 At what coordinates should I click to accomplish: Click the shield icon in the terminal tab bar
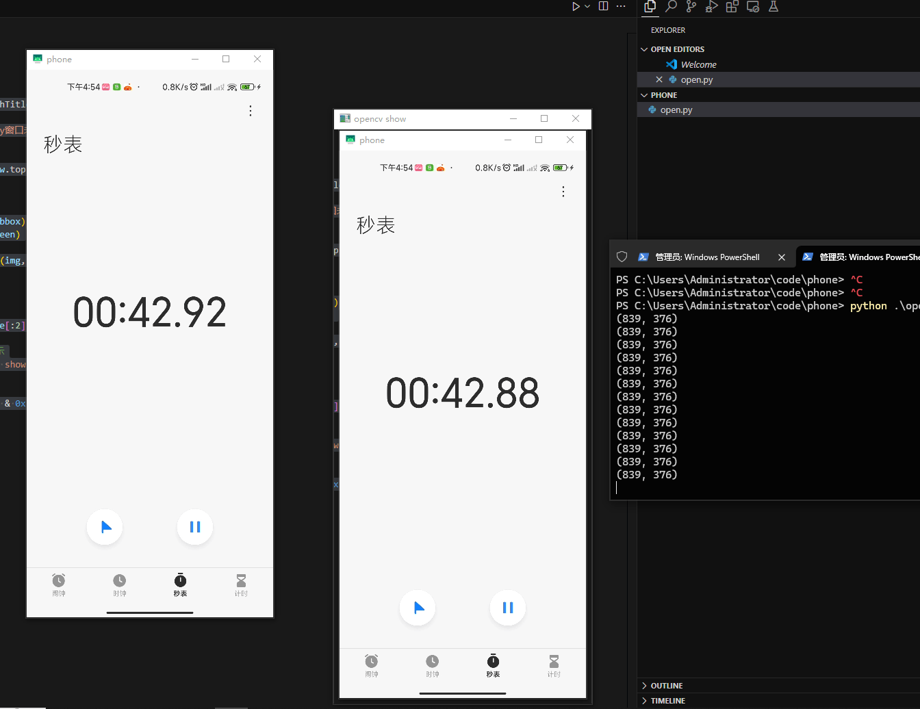pos(622,257)
